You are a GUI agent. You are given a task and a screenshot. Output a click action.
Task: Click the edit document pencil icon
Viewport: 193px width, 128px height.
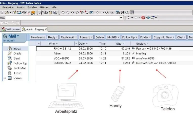click(x=14, y=13)
